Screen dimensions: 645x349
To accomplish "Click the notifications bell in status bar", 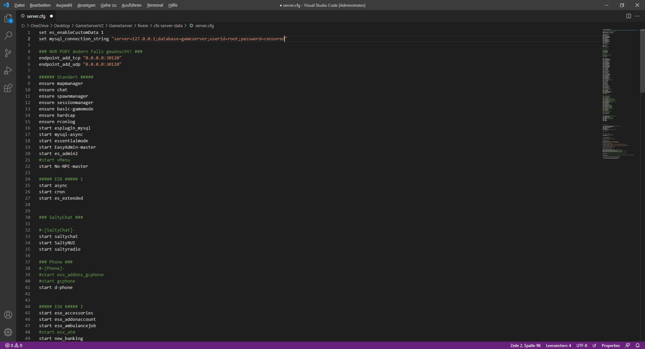I will tap(637, 345).
